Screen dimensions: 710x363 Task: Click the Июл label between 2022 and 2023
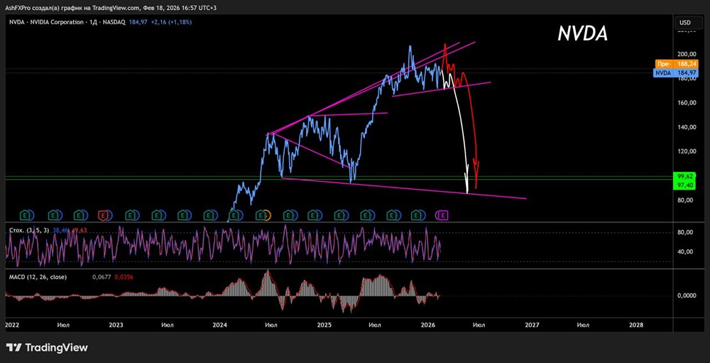(x=63, y=325)
